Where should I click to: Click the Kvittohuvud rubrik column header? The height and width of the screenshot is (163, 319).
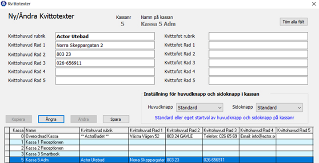tap(104, 130)
